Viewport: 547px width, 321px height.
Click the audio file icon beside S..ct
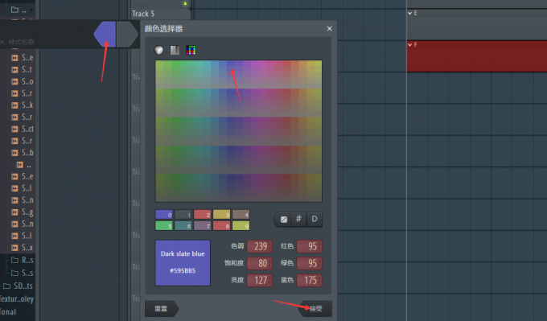pyautogui.click(x=14, y=129)
